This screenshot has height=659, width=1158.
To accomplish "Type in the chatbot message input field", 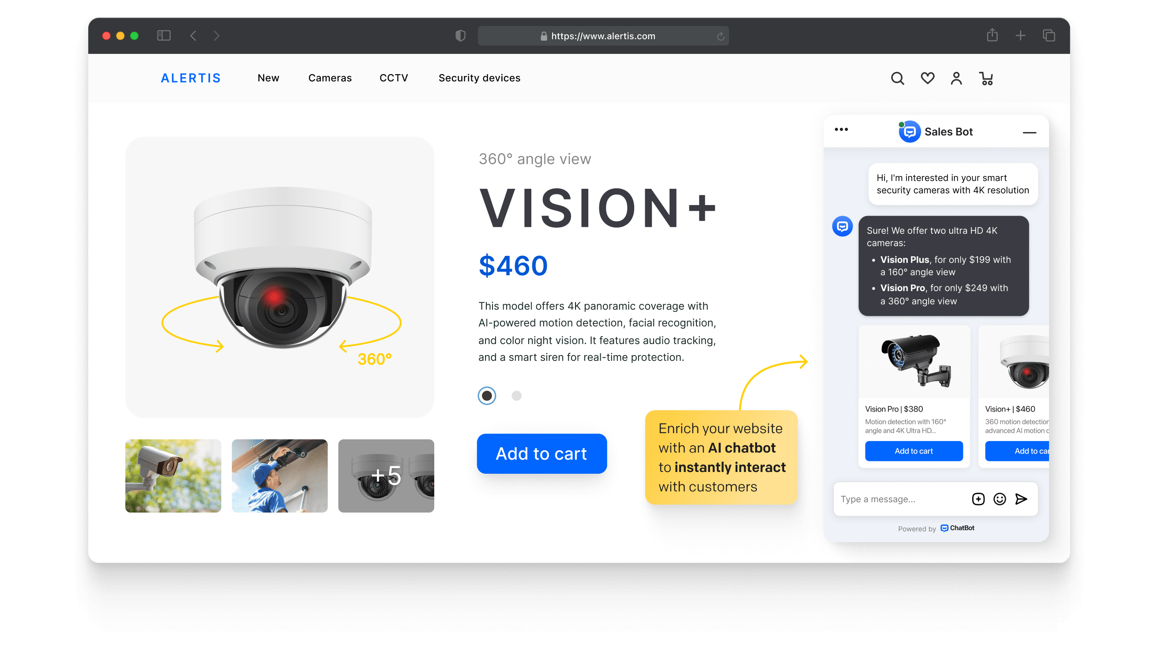I will click(x=898, y=499).
